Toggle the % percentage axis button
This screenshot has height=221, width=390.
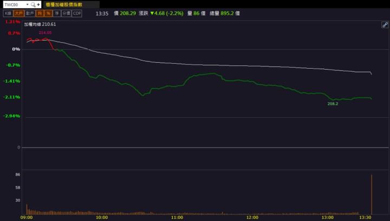pos(48,14)
